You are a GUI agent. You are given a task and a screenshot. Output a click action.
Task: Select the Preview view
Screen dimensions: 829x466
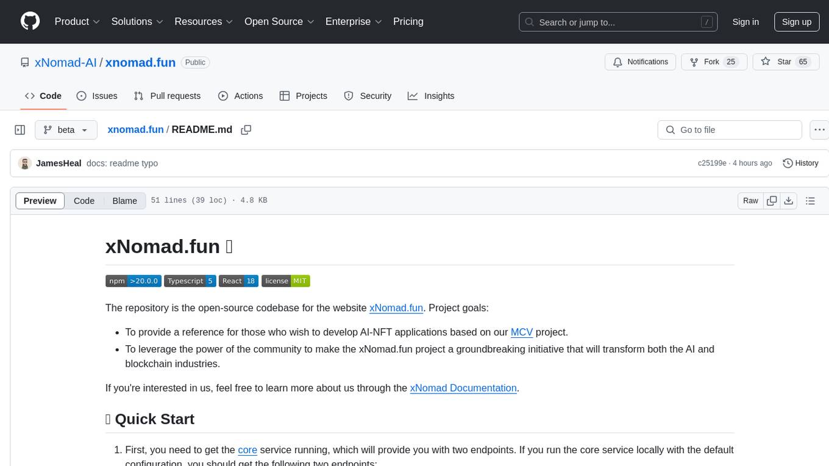[x=40, y=201]
